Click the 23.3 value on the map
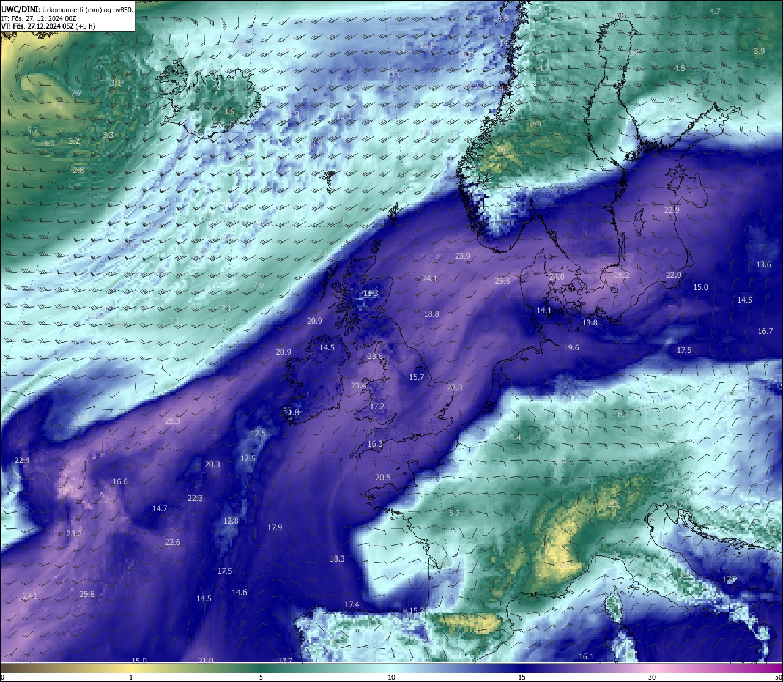This screenshot has height=682, width=783. click(x=455, y=388)
